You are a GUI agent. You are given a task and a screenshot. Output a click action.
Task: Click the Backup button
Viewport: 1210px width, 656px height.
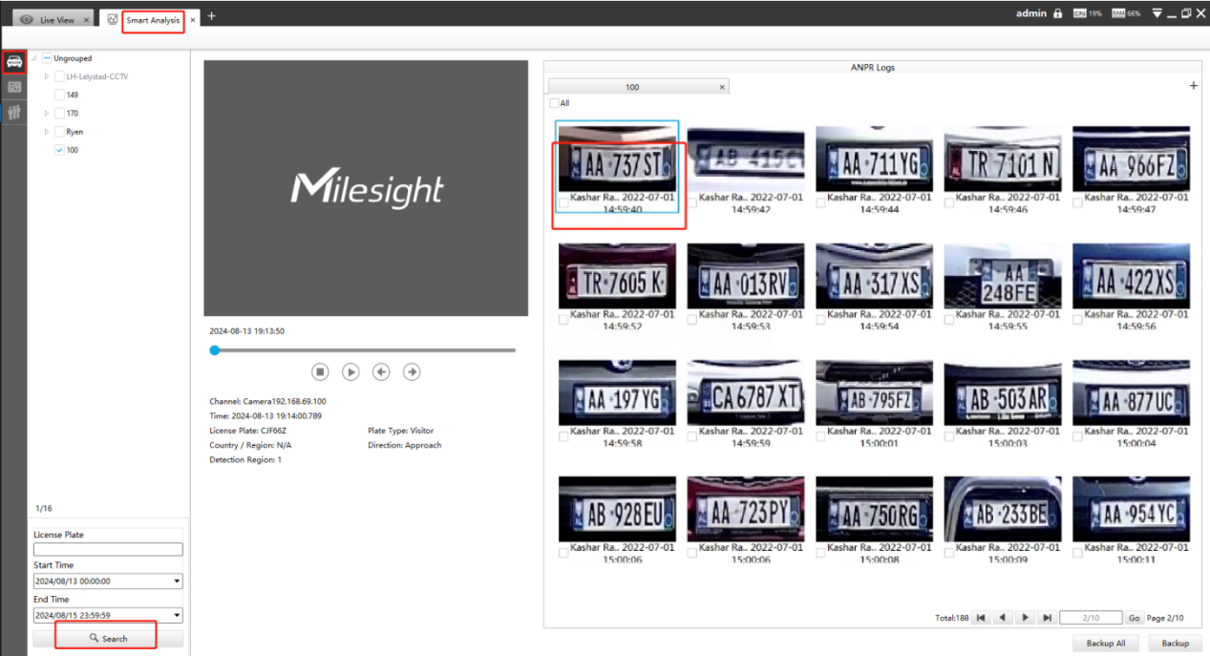pyautogui.click(x=1176, y=644)
